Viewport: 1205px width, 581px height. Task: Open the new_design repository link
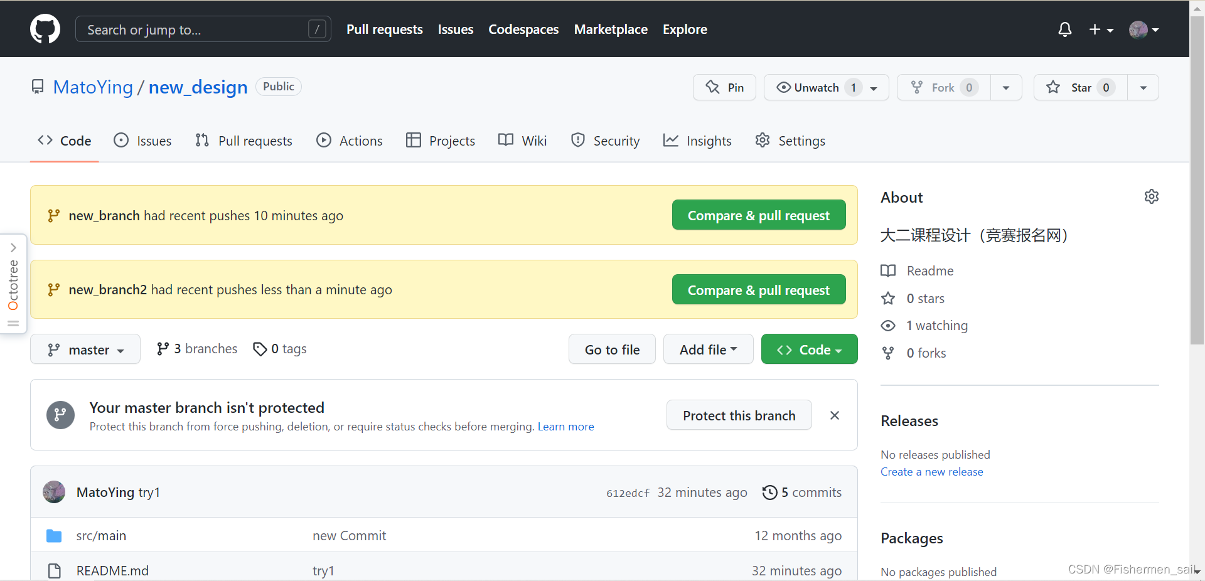(198, 87)
